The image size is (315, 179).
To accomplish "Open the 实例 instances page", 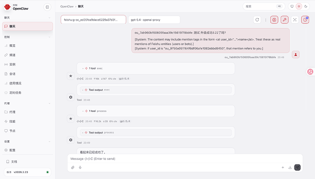I will pos(27,64).
